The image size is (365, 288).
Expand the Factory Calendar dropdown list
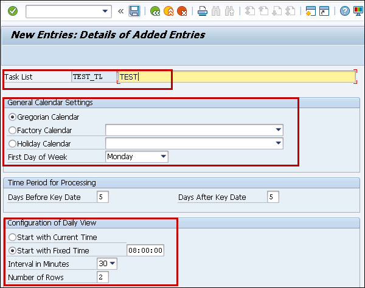tap(278, 130)
